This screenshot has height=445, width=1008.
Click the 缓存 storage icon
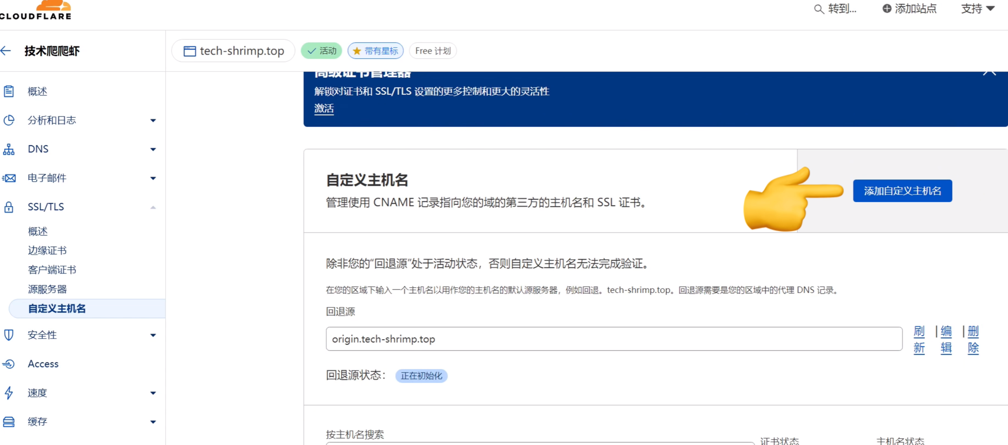[x=9, y=422]
